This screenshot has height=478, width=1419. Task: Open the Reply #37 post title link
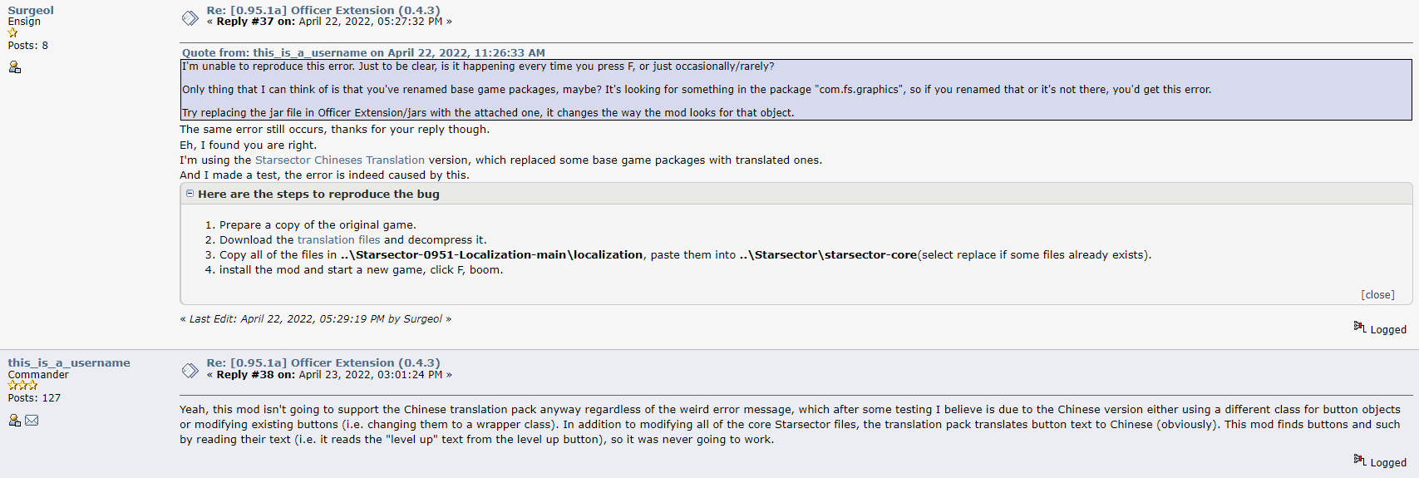click(323, 11)
